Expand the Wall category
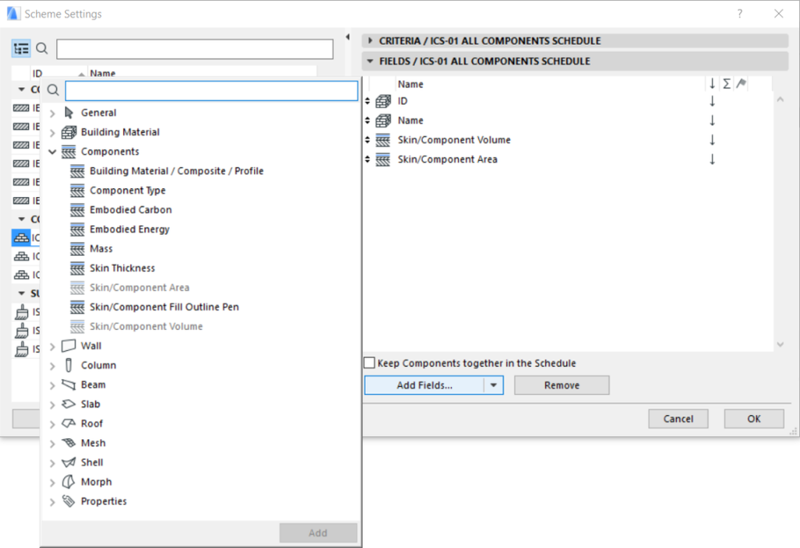800x548 pixels. (52, 346)
